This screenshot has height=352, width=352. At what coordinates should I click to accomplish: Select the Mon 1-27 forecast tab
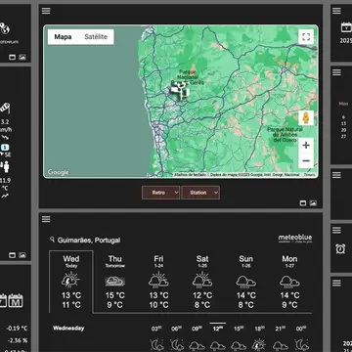pos(289,282)
